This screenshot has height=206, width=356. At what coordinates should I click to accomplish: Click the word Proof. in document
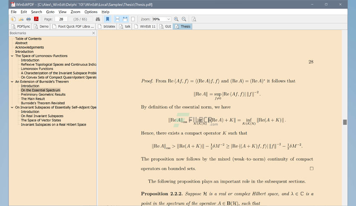(147, 81)
